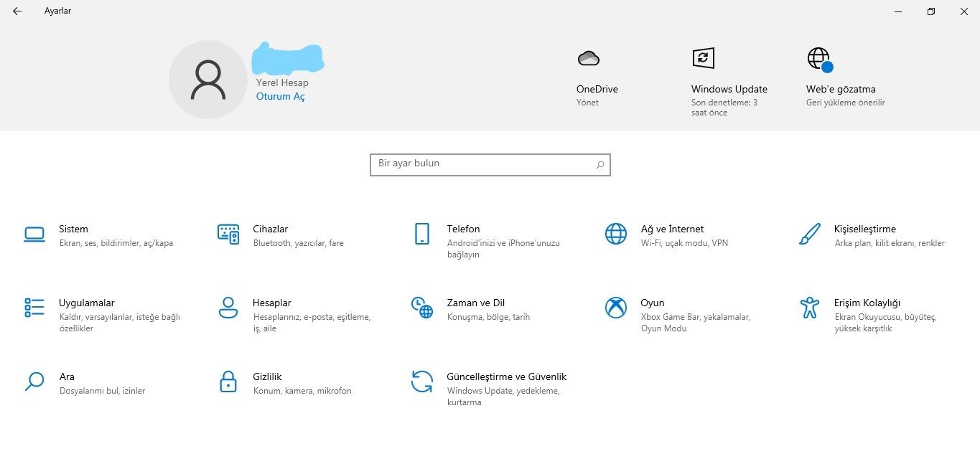
Task: Open the Erişim Kolaylığı accessibility icon
Action: coord(810,308)
